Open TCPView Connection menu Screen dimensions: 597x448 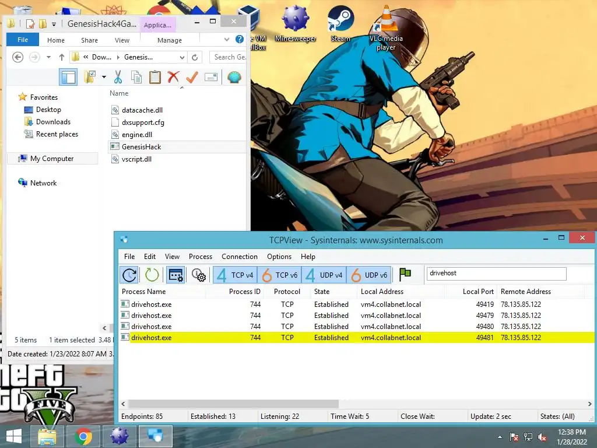240,257
